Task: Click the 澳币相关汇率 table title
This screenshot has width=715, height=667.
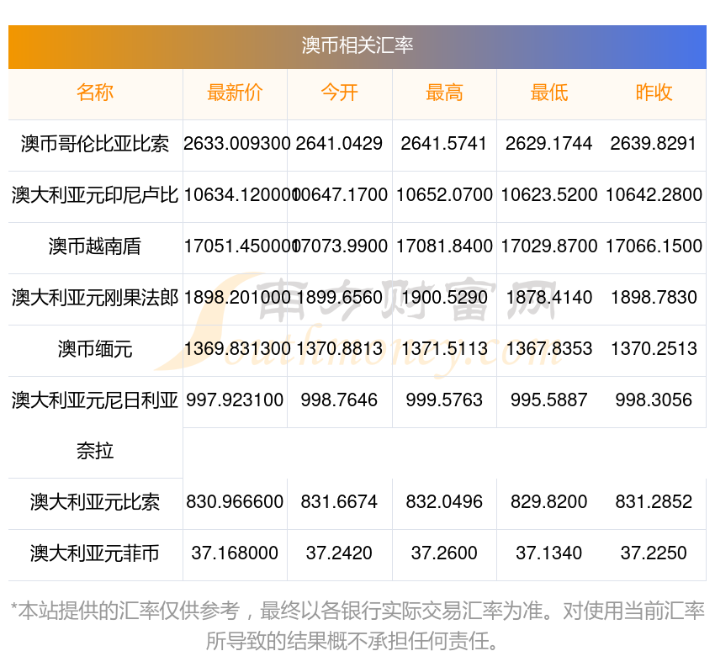Action: coord(357,45)
